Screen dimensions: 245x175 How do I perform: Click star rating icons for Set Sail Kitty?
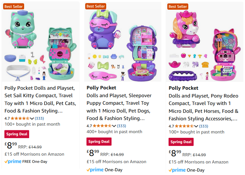click(x=20, y=118)
